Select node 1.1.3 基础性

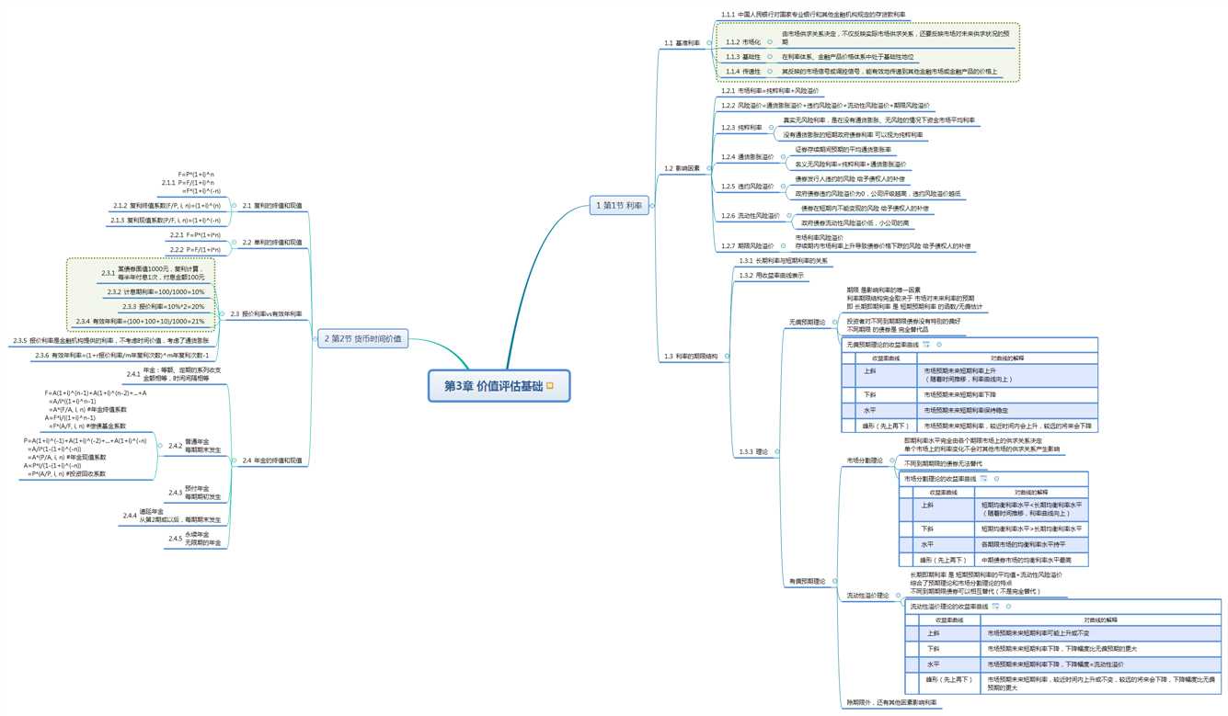coord(742,57)
